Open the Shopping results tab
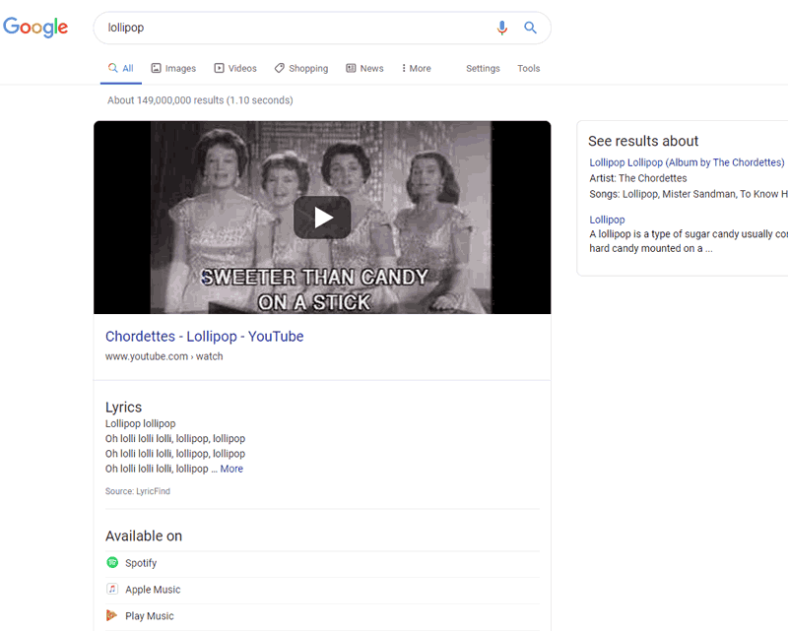The width and height of the screenshot is (788, 631). [301, 69]
